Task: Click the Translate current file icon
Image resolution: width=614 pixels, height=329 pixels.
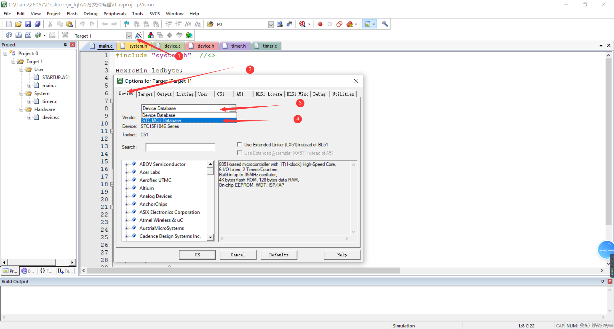Action: (9, 35)
